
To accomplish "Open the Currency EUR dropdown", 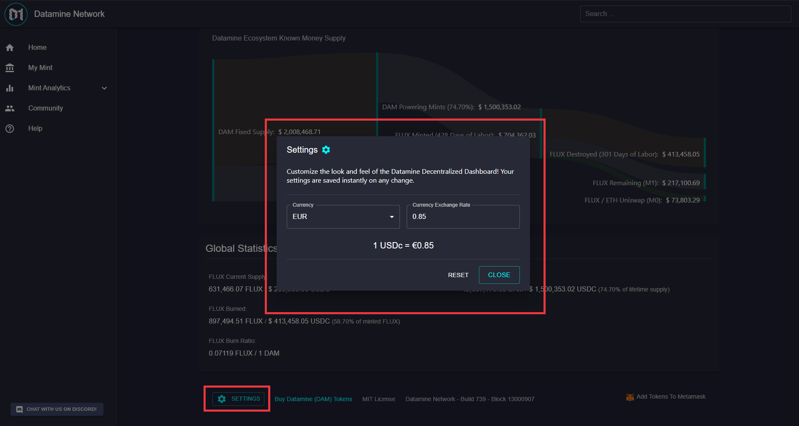I will point(343,217).
